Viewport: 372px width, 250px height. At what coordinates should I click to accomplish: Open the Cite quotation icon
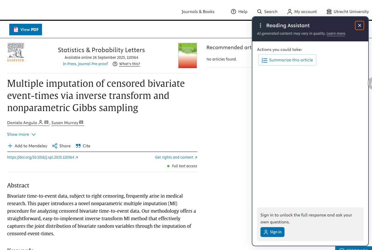(78, 146)
